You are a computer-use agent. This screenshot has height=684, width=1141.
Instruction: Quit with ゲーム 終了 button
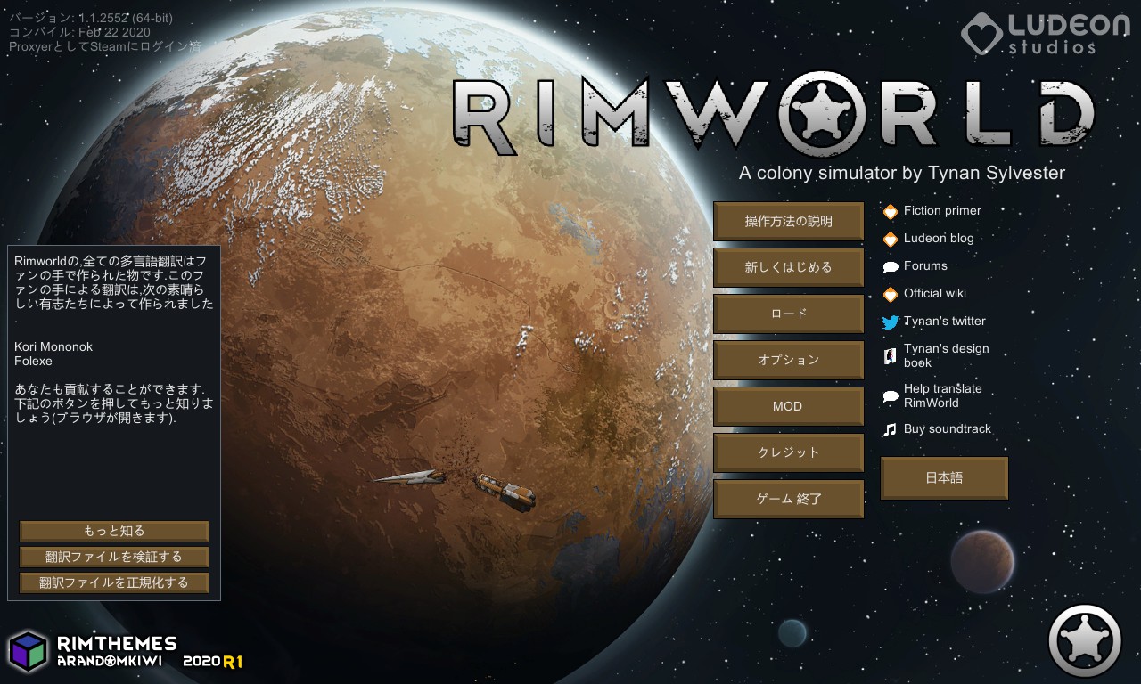click(788, 499)
